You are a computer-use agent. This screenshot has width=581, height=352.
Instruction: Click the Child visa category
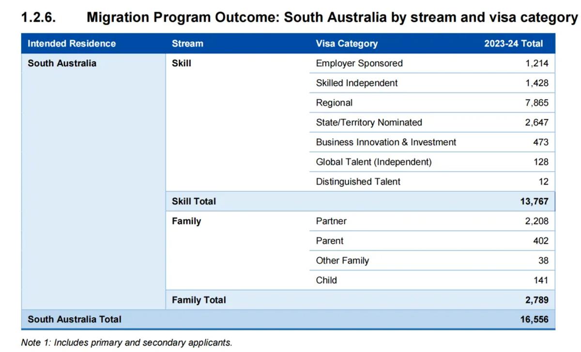click(326, 280)
